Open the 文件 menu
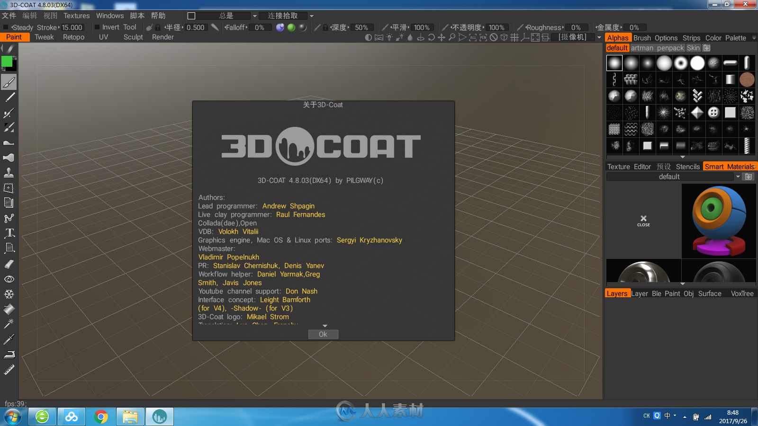 click(x=9, y=16)
